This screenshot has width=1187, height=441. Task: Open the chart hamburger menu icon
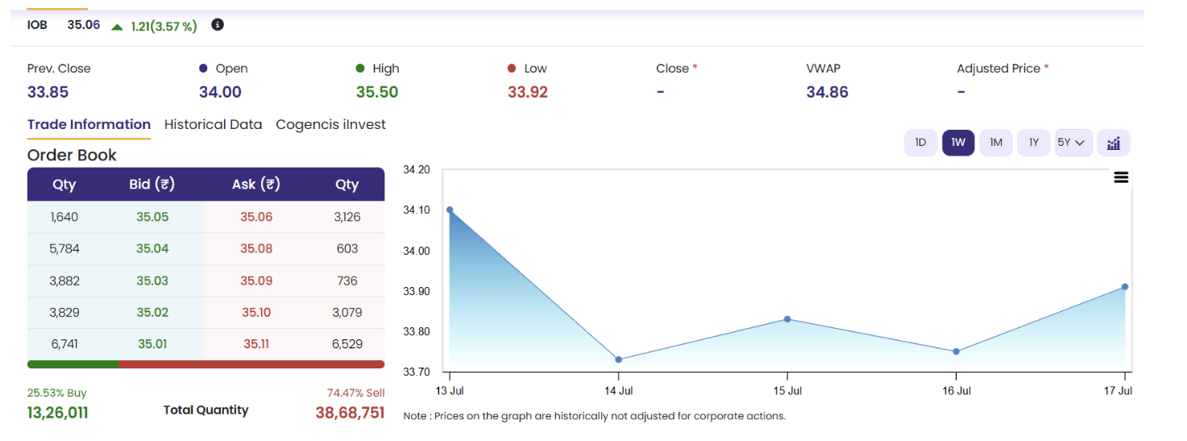pos(1121,177)
